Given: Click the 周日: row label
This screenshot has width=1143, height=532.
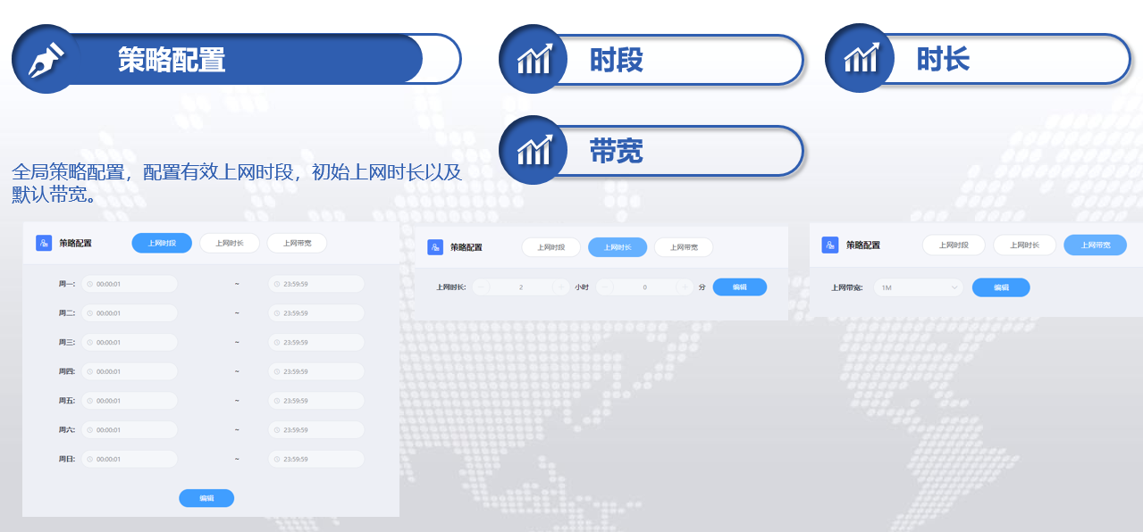Looking at the screenshot, I should [x=67, y=459].
